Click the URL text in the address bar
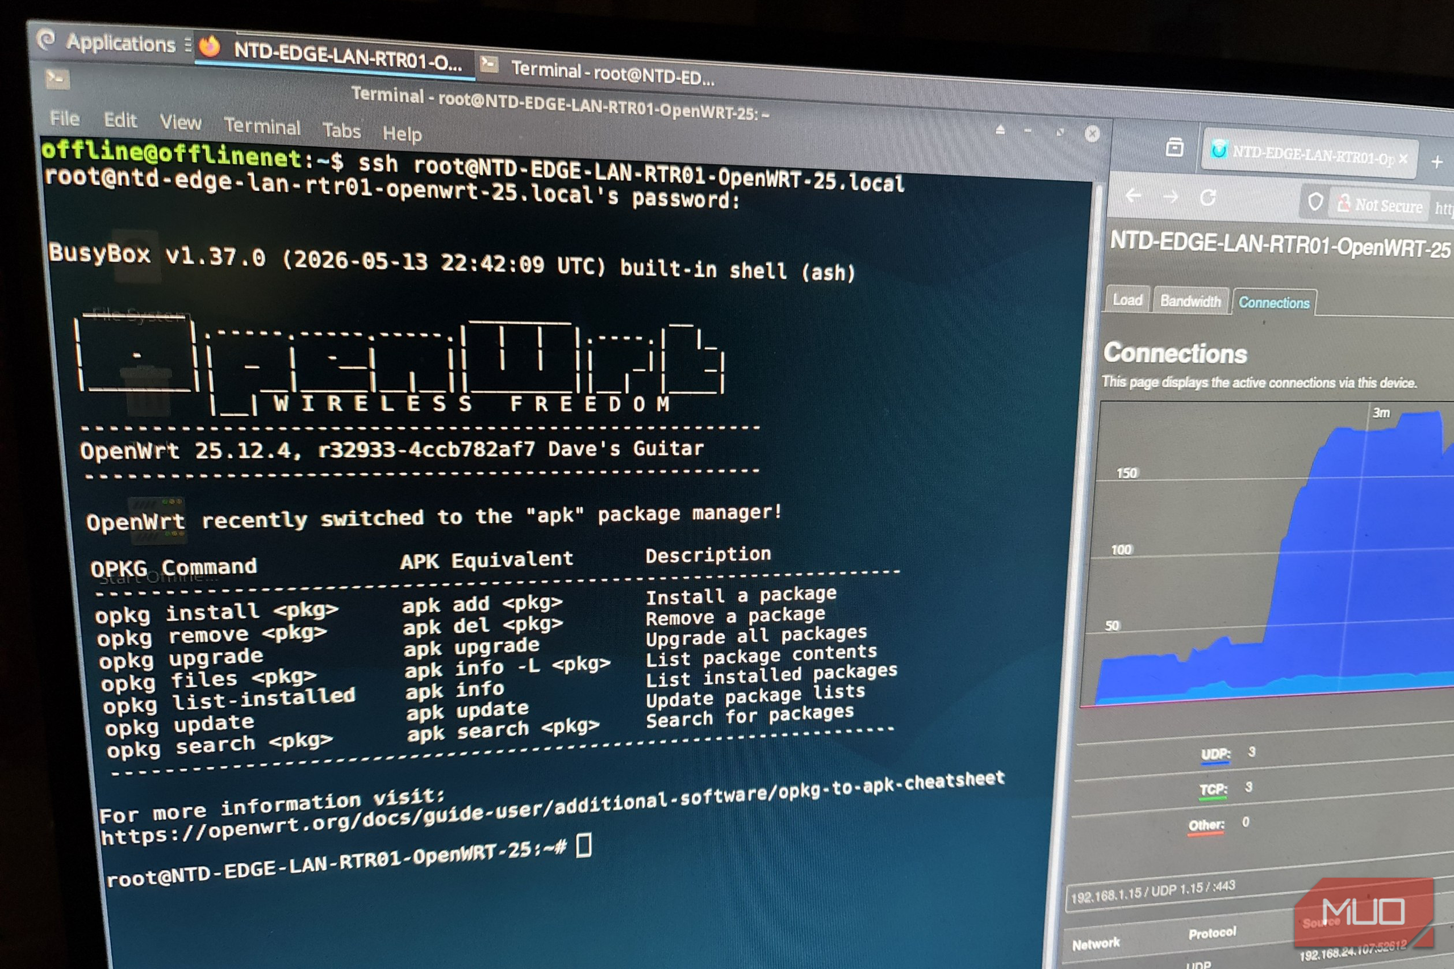The image size is (1454, 969). [1444, 208]
